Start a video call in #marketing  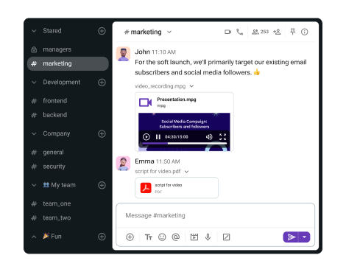[227, 32]
